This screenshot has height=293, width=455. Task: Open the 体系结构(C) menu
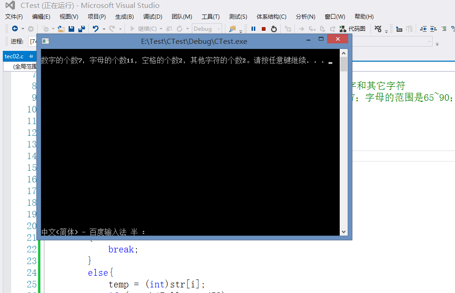[271, 16]
